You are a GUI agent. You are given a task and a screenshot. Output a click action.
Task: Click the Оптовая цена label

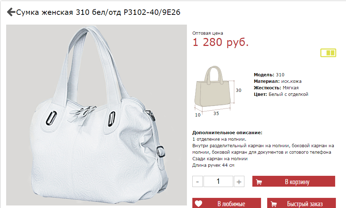click(208, 33)
